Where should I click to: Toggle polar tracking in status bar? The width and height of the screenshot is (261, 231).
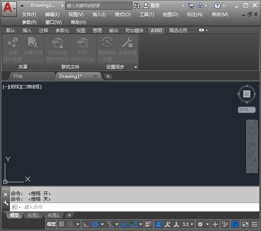pos(95,224)
